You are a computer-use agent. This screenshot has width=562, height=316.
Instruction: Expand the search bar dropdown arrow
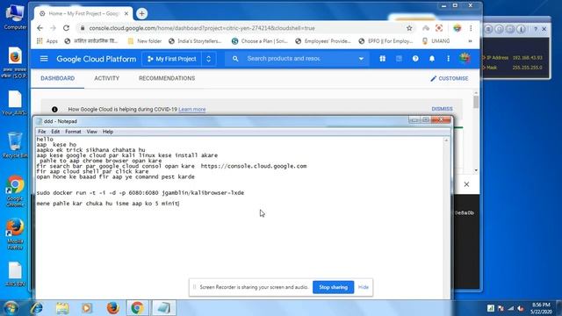361,59
